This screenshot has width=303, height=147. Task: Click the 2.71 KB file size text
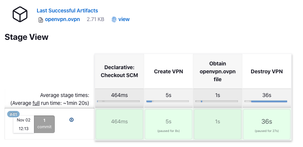point(96,19)
